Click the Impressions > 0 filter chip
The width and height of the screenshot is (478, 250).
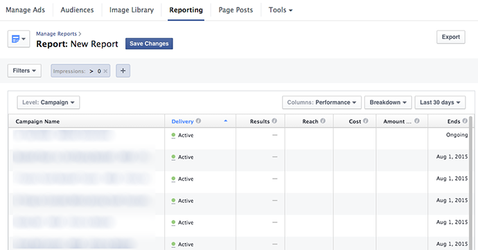point(80,71)
